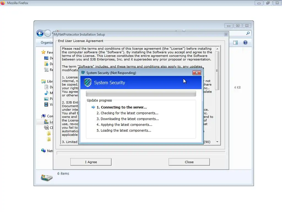Open Explorer help question mark icon
282x212 pixels.
[245, 43]
